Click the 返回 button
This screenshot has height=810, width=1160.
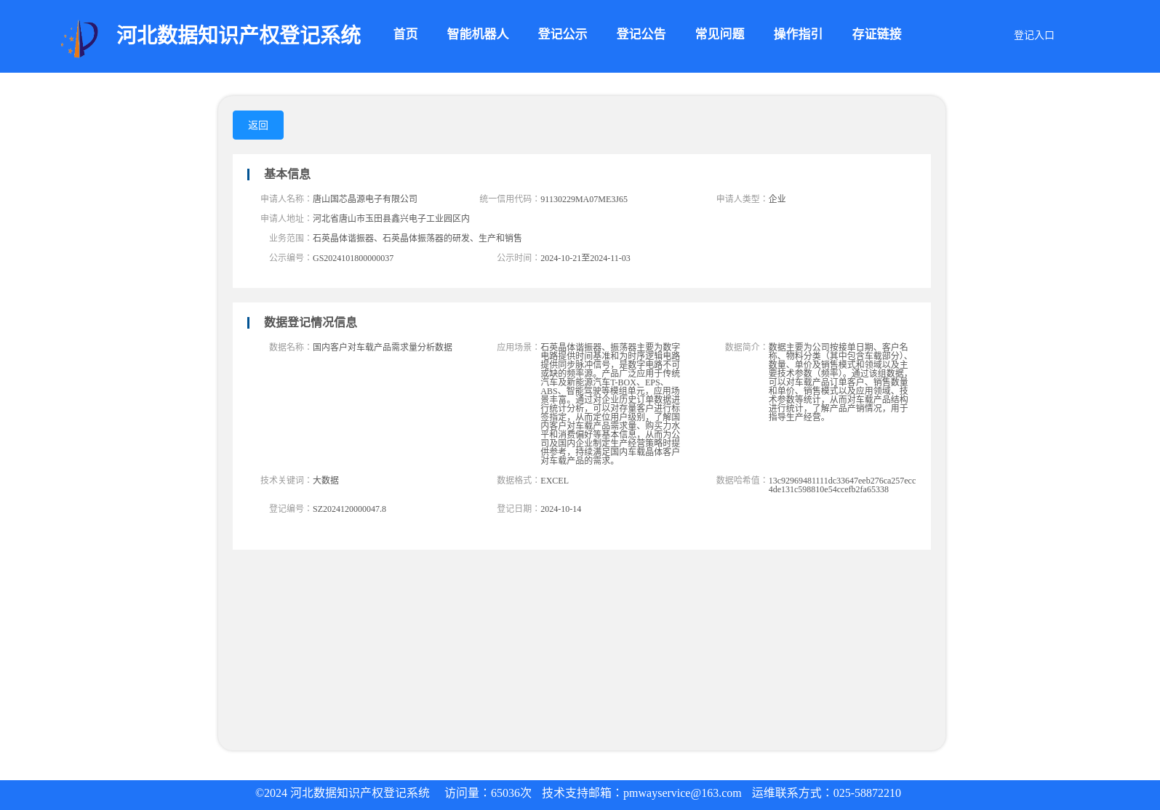(258, 125)
